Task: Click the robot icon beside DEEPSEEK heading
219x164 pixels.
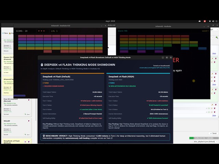Action: [42, 65]
